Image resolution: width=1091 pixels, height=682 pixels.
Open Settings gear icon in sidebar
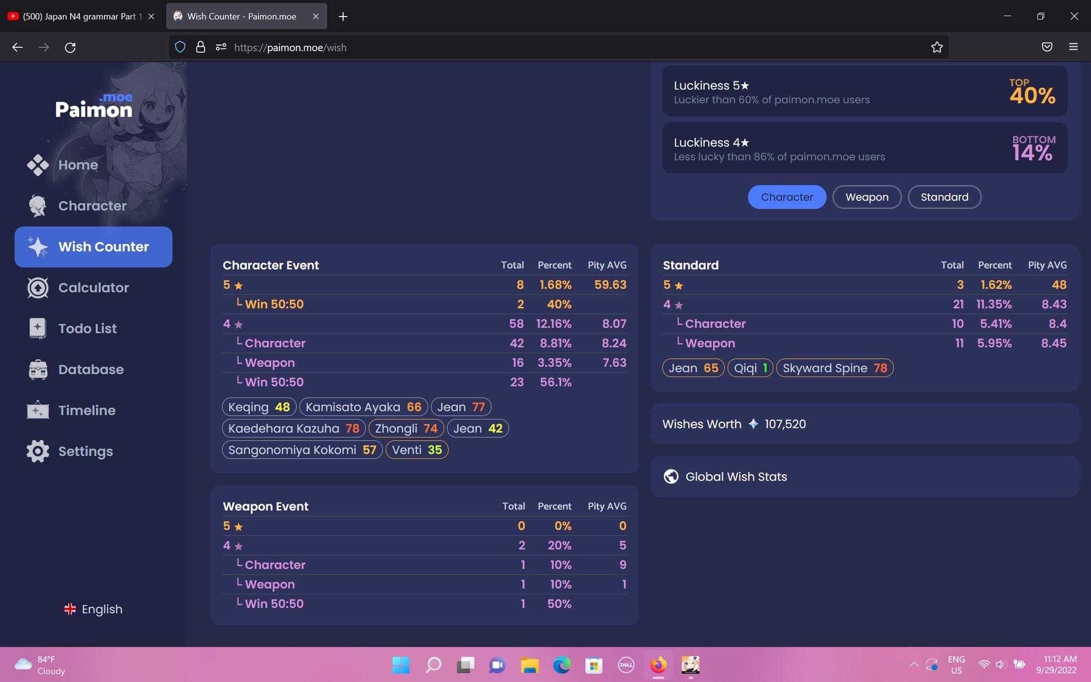(x=38, y=451)
